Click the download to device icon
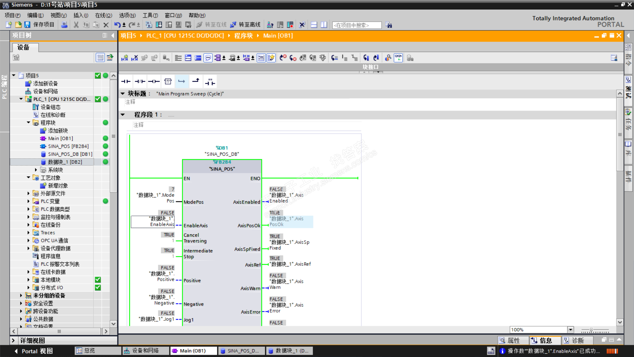Screen dimensions: 634x357 pyautogui.click(x=159, y=25)
